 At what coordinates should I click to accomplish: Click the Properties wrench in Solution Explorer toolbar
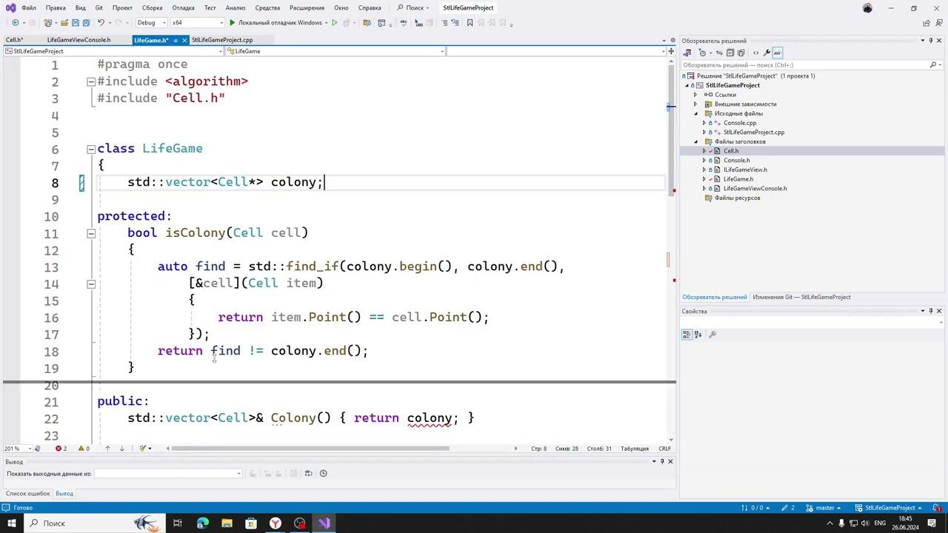pos(767,53)
